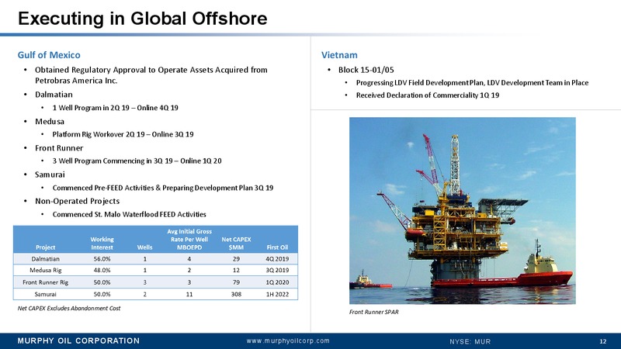Click the 'Executing in Global Offshore' title

tap(143, 19)
